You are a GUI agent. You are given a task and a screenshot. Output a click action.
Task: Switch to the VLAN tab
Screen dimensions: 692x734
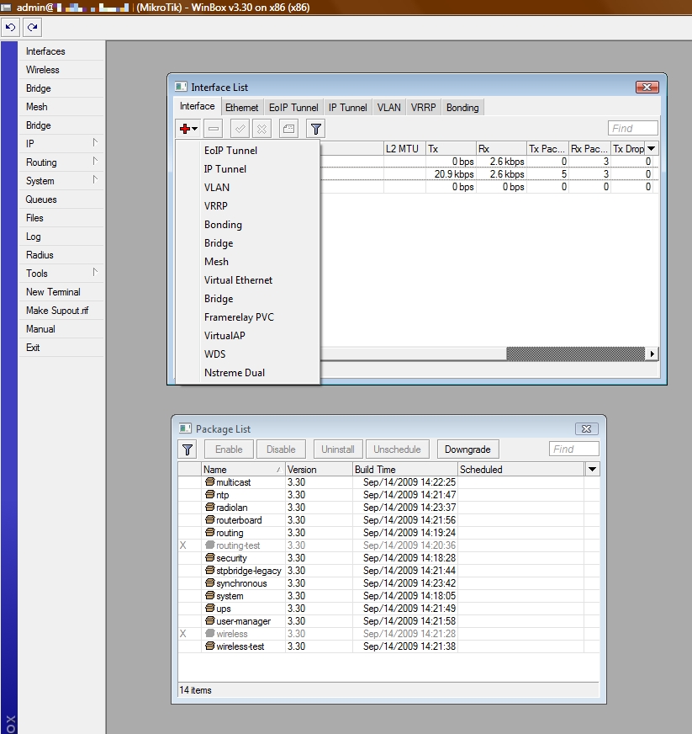click(x=389, y=108)
